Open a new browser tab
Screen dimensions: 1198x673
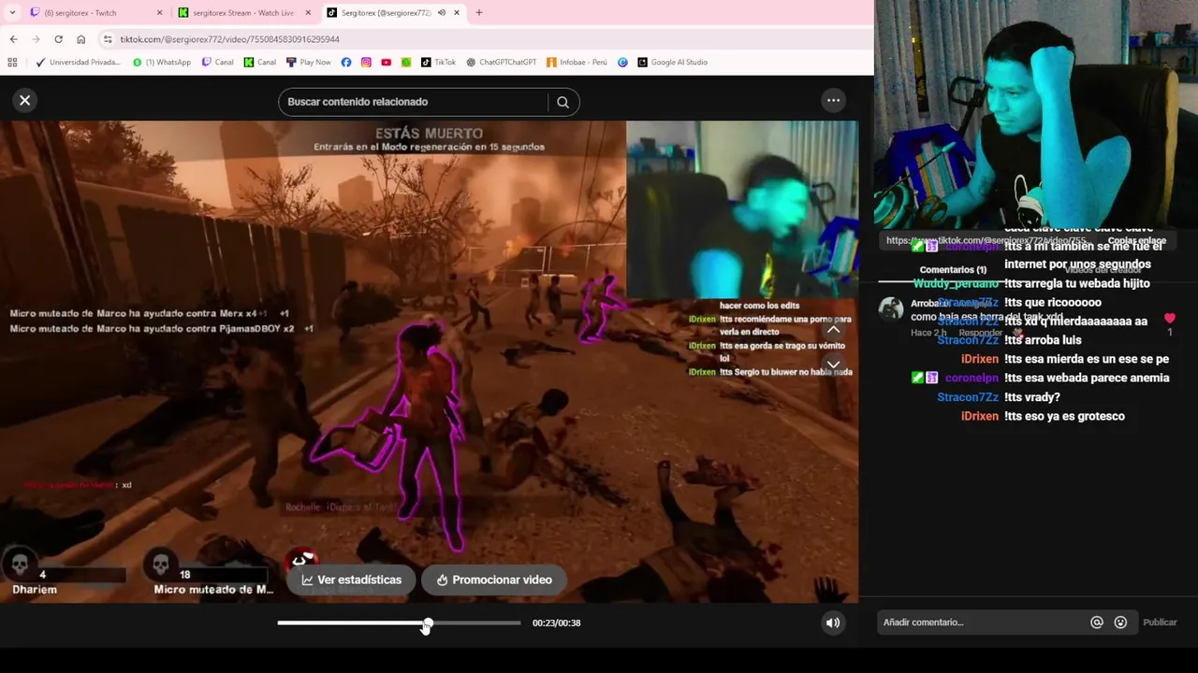(x=479, y=13)
